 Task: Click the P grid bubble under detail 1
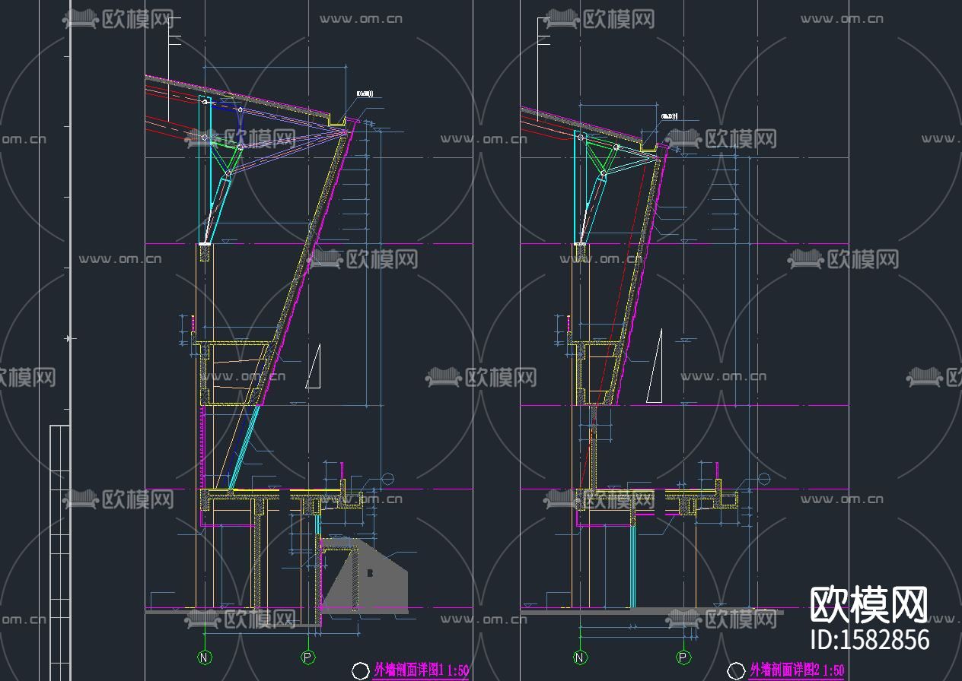(x=307, y=657)
